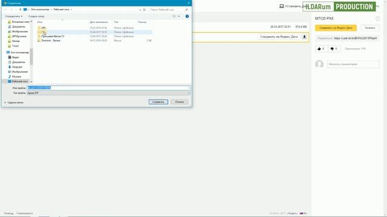
Task: Select the Музыка folder in sidebar
Action: (x=16, y=77)
